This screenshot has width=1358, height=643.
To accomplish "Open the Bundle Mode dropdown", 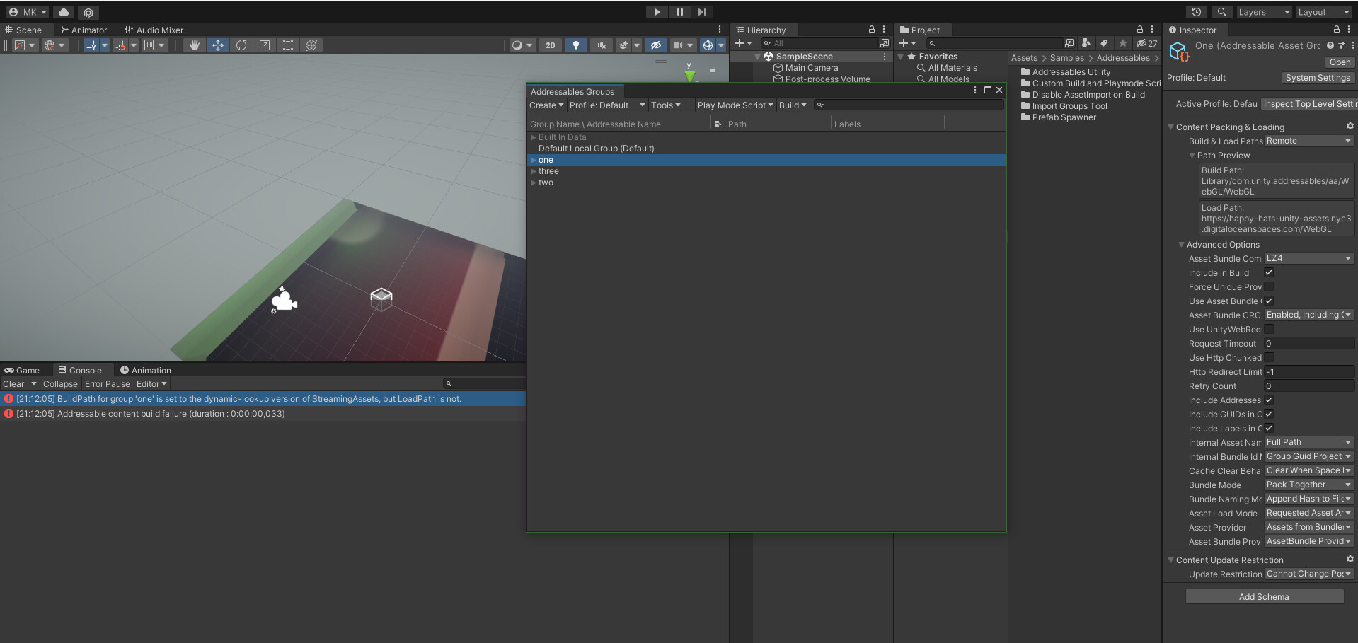I will coord(1308,485).
